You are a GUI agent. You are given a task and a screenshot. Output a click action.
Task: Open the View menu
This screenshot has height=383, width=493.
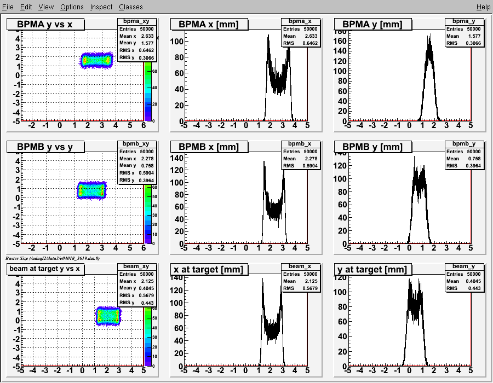click(x=46, y=7)
